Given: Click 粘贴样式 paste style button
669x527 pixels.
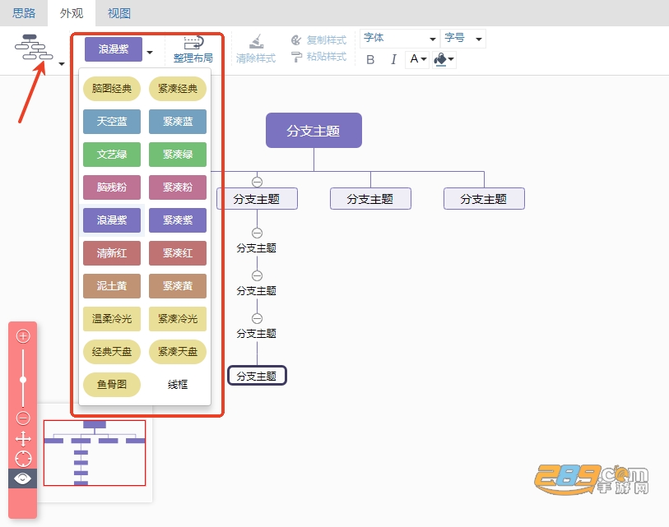Looking at the screenshot, I should [x=318, y=56].
